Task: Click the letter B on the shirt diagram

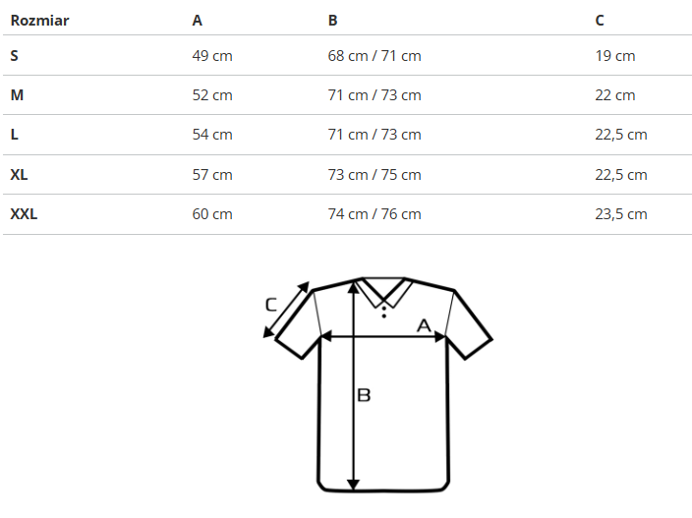Action: coord(364,395)
